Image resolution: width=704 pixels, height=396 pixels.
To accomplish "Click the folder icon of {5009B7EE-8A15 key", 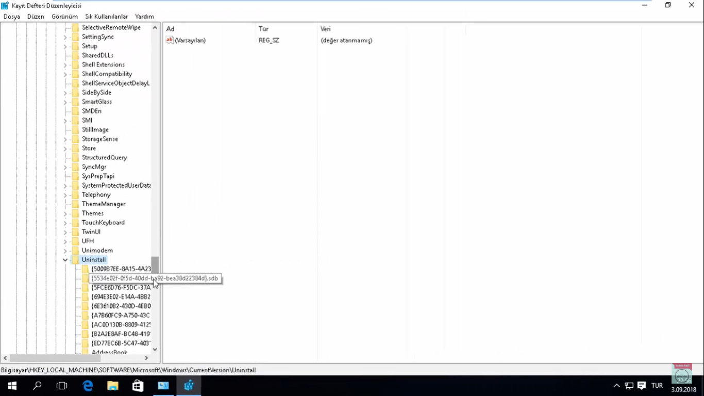I will [85, 269].
